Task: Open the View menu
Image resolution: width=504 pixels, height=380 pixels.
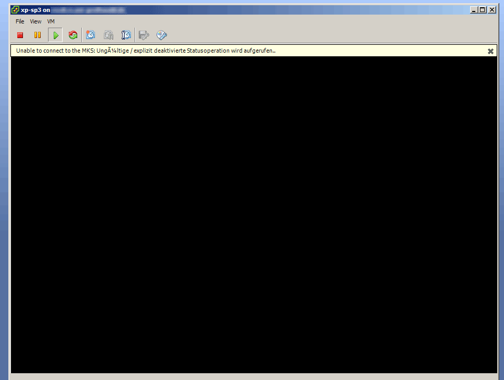Action: pos(35,21)
